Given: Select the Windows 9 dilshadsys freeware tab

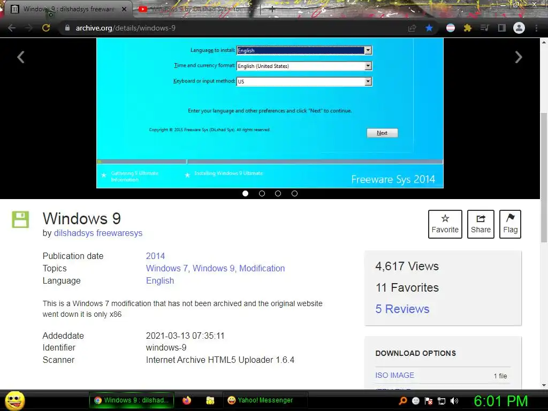Looking at the screenshot, I should 68,9.
